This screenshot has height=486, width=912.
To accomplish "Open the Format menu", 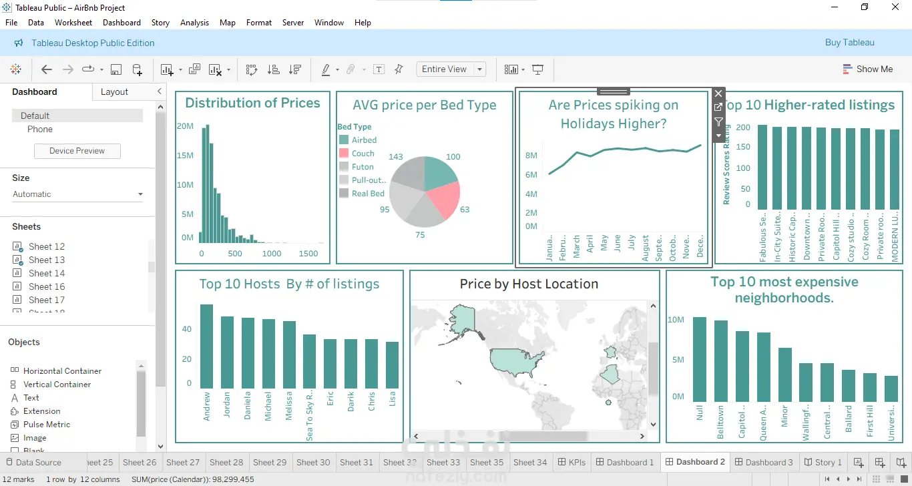I will (259, 23).
